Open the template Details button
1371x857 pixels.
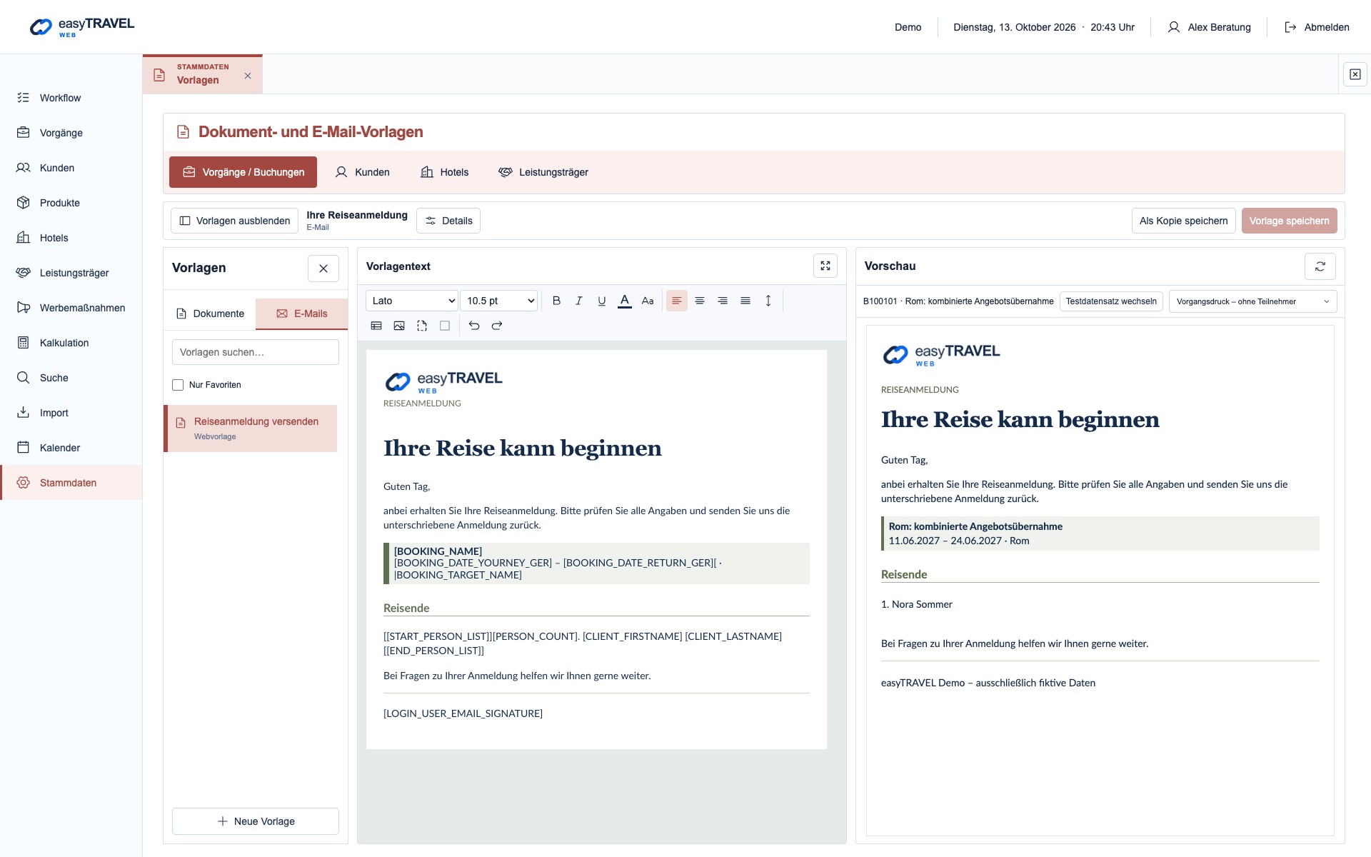[x=448, y=221]
